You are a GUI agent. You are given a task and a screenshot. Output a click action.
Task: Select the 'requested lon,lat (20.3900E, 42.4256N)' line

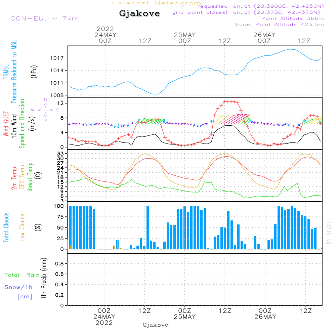click(261, 6)
